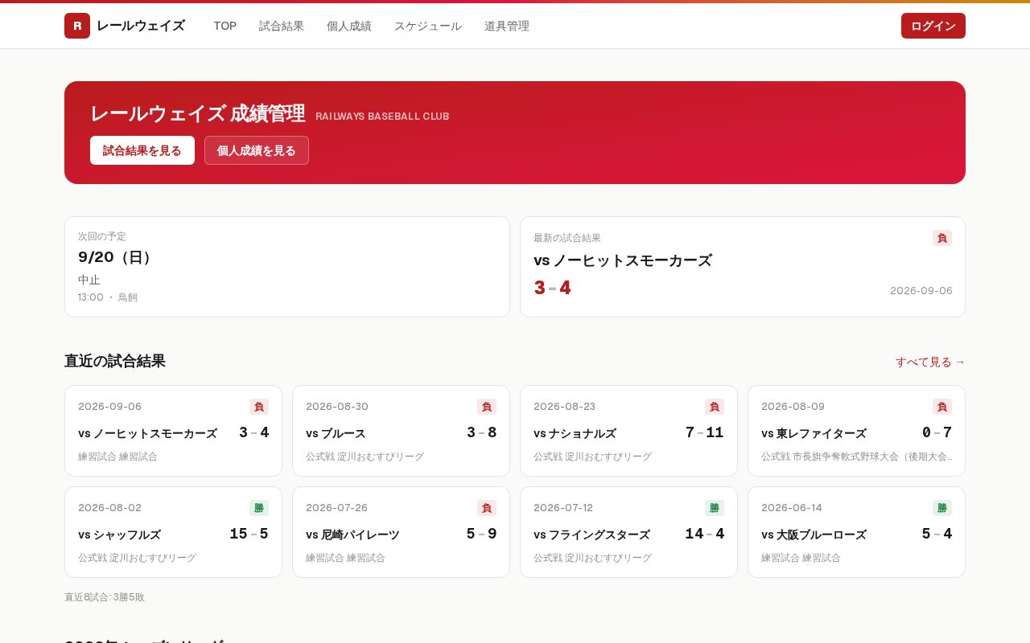Click the ログイン button

click(933, 26)
